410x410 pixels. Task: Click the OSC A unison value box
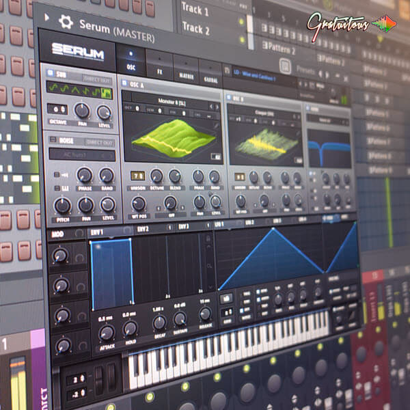pos(137,176)
